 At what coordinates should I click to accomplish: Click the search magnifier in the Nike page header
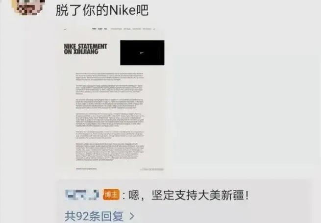click(154, 29)
